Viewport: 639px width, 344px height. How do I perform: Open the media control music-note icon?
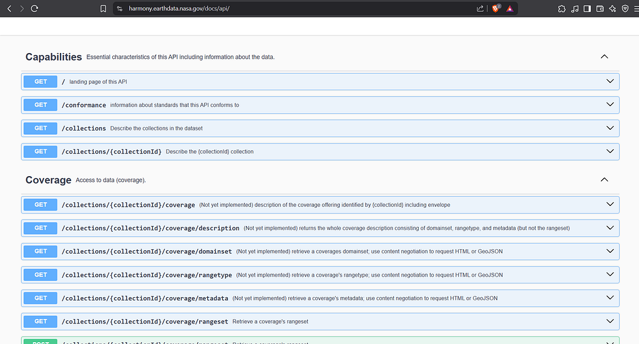[x=575, y=9]
